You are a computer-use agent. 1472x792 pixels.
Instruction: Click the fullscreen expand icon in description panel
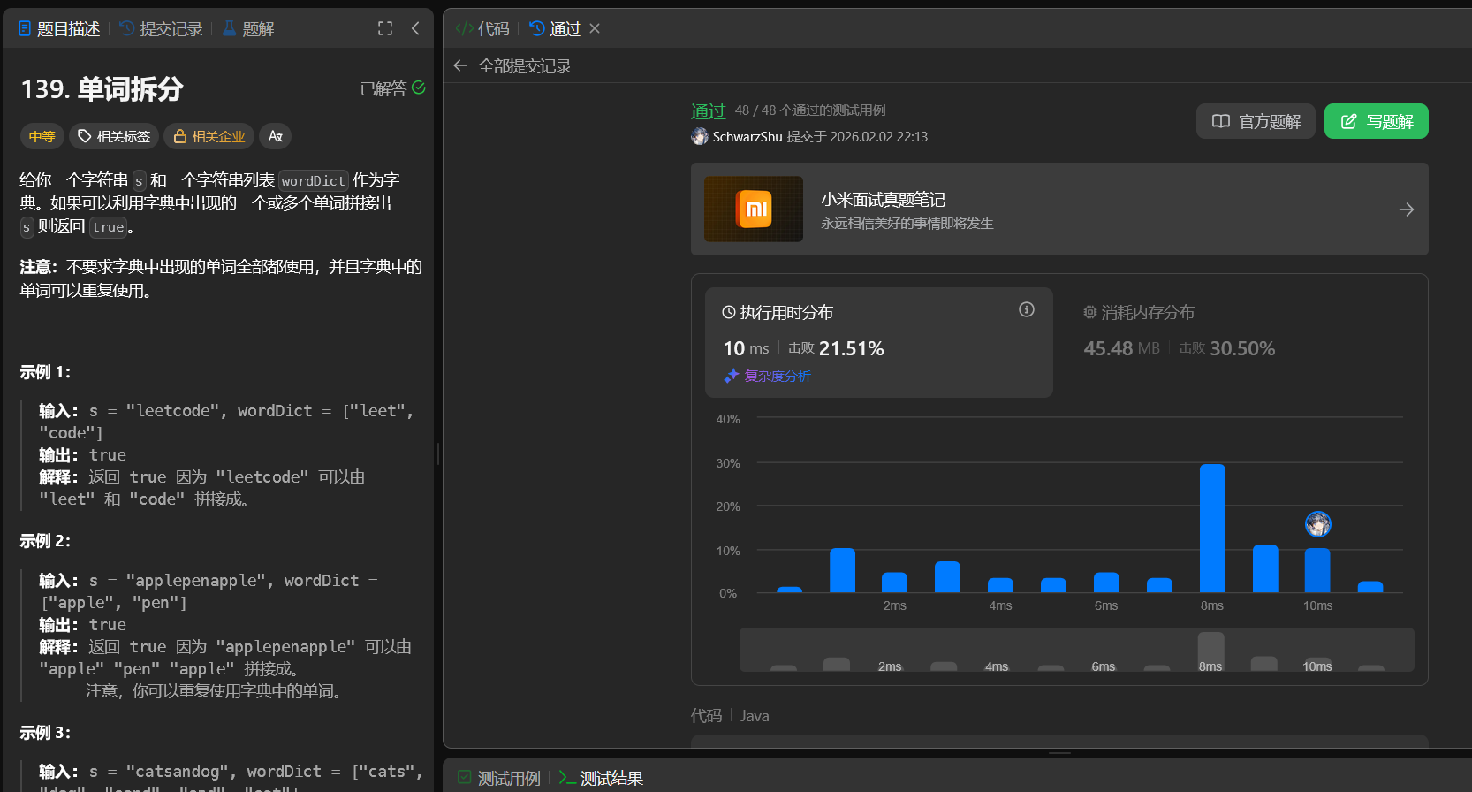tap(385, 28)
